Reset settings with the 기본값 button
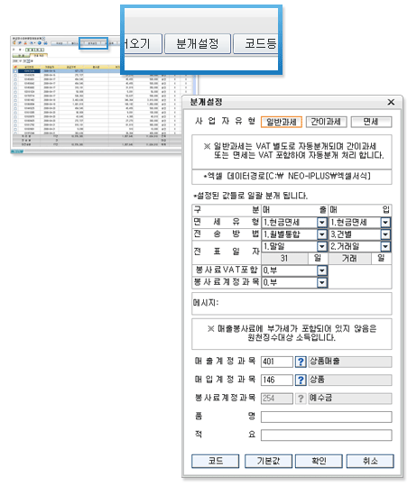Screen dimensions: 417x486 (x=268, y=462)
